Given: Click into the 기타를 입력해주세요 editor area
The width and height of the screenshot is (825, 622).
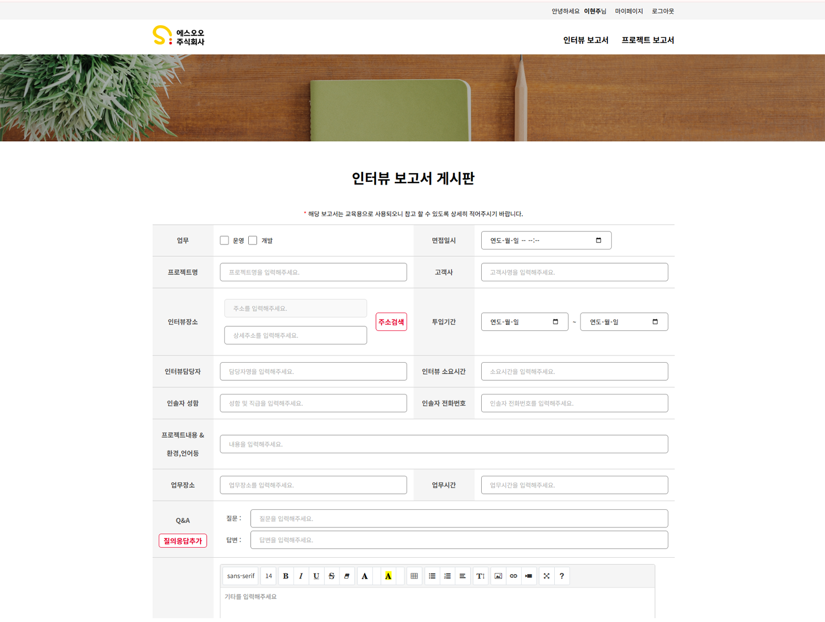Looking at the screenshot, I should coord(437,603).
